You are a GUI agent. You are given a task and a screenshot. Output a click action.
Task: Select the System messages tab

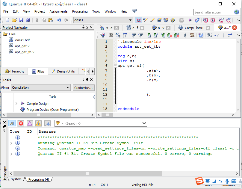[x=16, y=179]
